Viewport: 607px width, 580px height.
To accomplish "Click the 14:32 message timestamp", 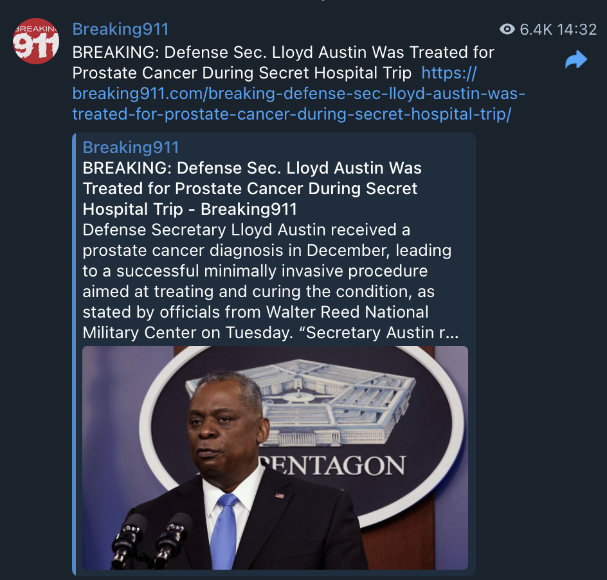I will (577, 30).
